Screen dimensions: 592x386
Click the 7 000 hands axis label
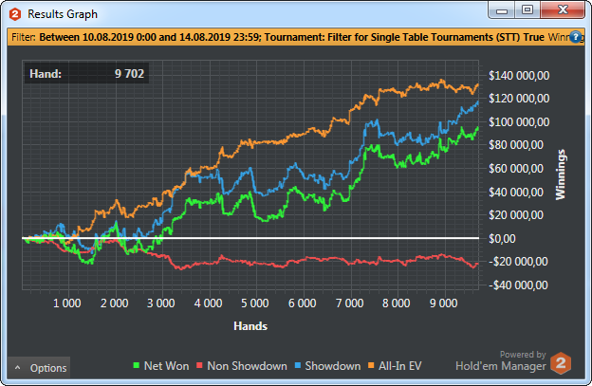click(349, 303)
